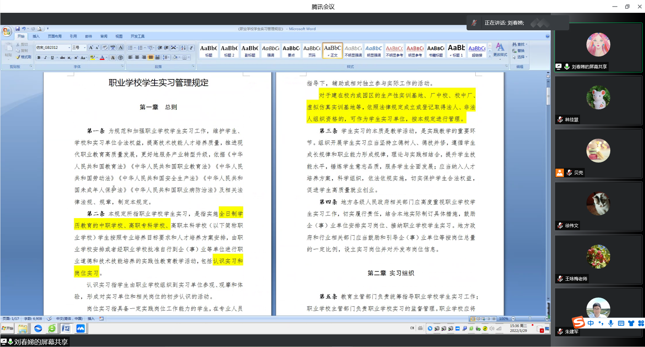Toggle Center paragraph alignment
Screen dimensions: 645x347
[x=137, y=58]
